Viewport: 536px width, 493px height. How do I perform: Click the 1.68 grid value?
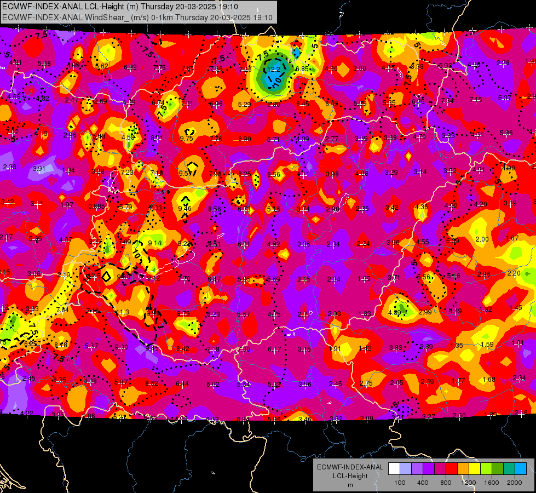coord(489,380)
